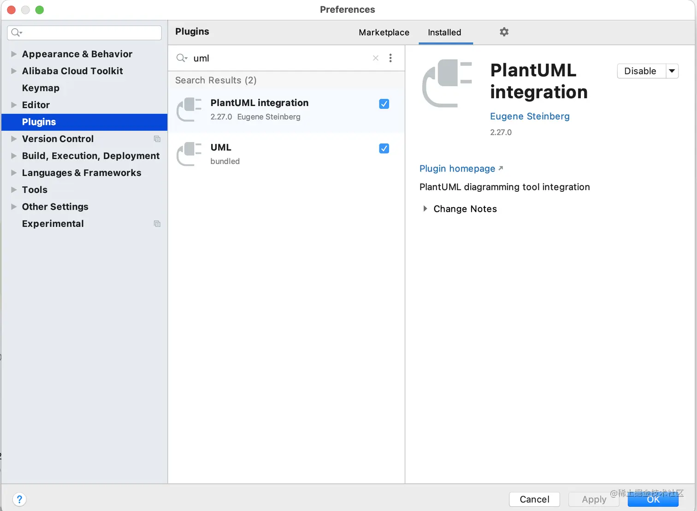Click the plugin search magnifier icon
The image size is (697, 511).
coord(182,58)
